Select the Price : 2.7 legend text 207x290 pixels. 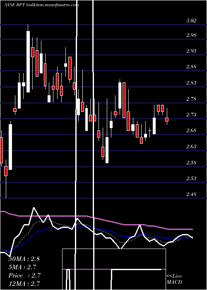pyautogui.click(x=24, y=275)
